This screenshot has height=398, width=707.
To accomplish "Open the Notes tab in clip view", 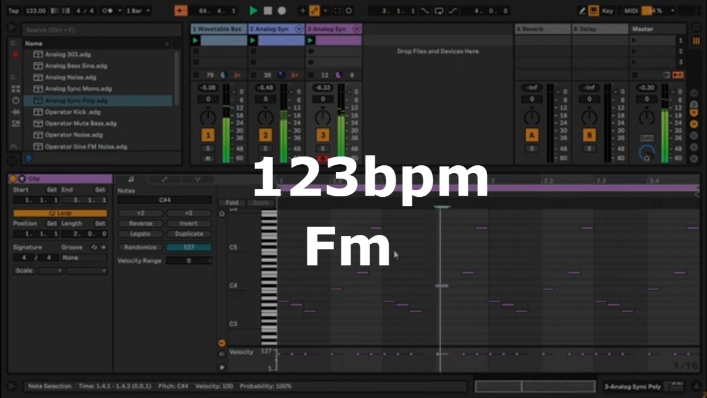I will (x=131, y=179).
